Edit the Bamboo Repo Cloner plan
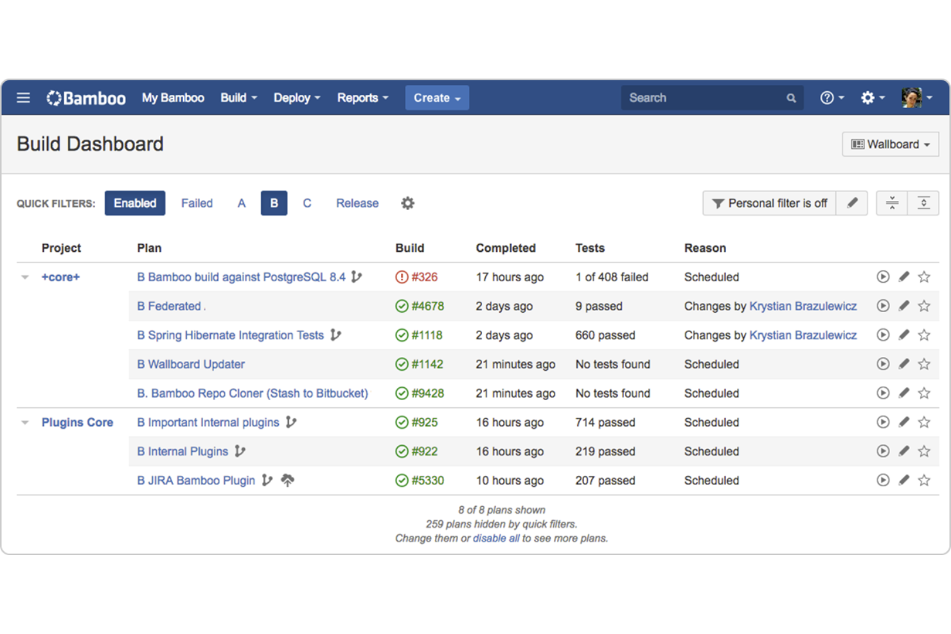Screen dimensions: 951x634 click(904, 392)
